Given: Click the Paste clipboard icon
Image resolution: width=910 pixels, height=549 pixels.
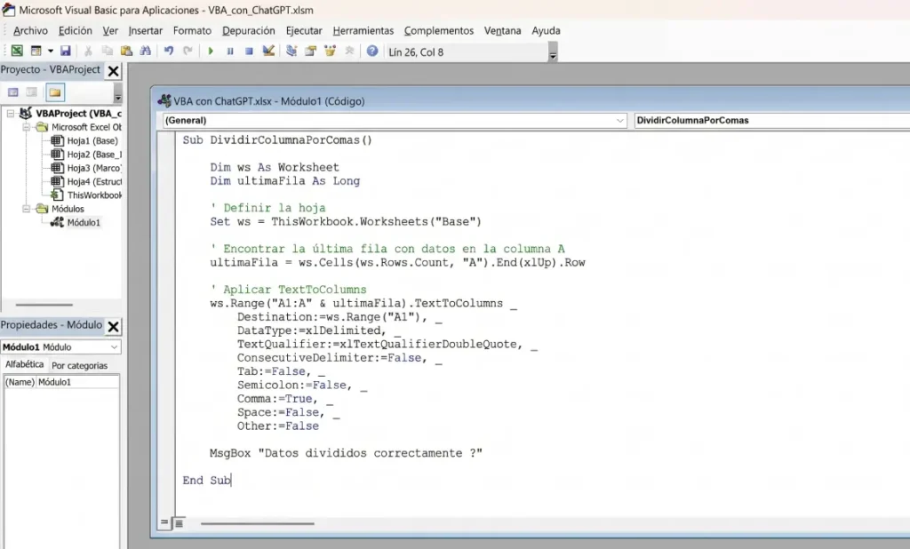Looking at the screenshot, I should (126, 51).
